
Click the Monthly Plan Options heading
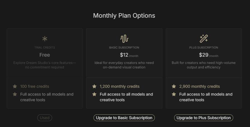pyautogui.click(x=124, y=16)
